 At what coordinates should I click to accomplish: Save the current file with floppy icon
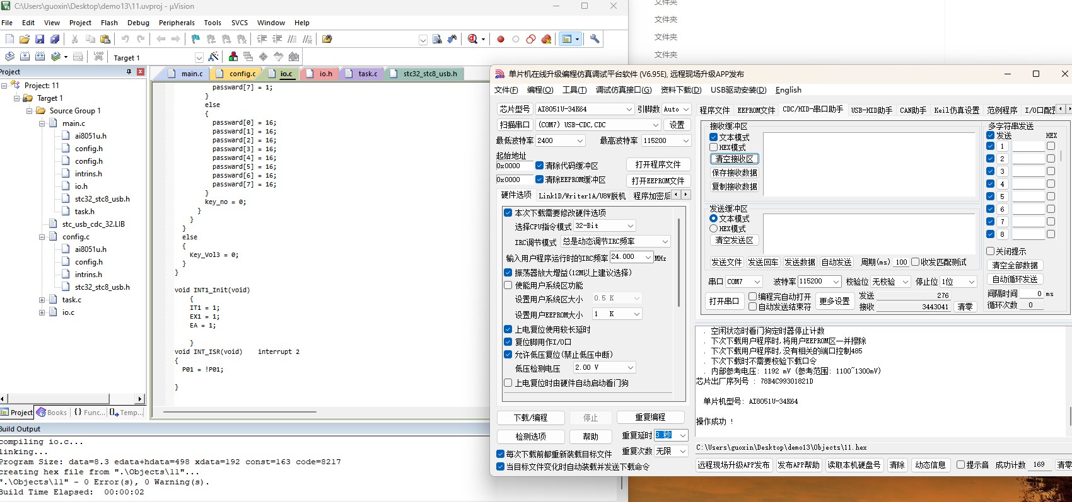[x=40, y=39]
